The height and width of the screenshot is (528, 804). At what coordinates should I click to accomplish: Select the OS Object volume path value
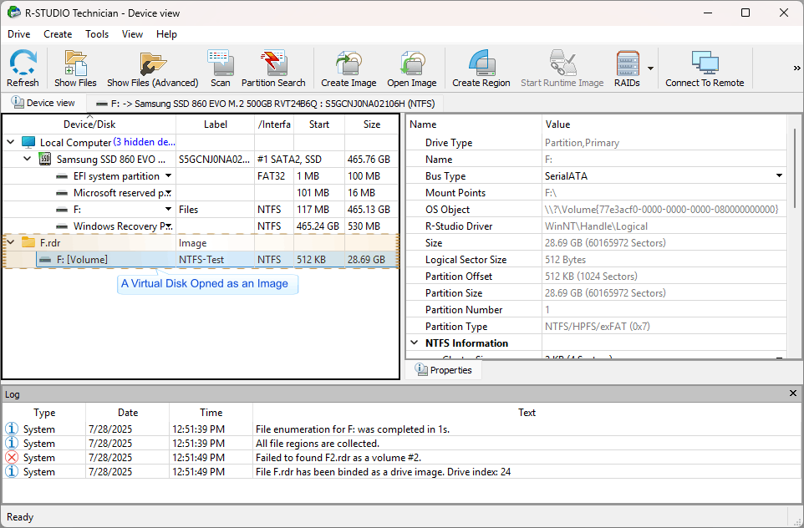point(661,209)
